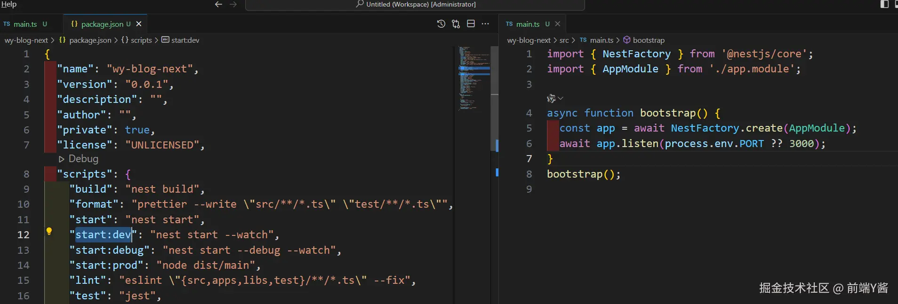
Task: Click the lightbulb code action on line 12
Action: click(x=49, y=231)
